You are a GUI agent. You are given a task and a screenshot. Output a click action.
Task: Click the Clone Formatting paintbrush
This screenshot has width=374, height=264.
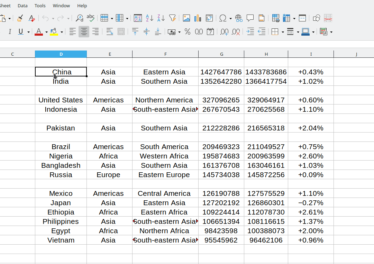[20, 18]
